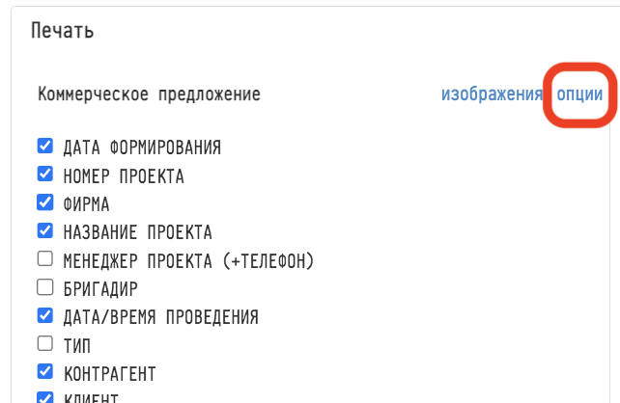Untick the НАЗВАНИЕ ПРОЕКТА checkbox

coord(44,230)
